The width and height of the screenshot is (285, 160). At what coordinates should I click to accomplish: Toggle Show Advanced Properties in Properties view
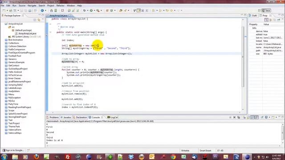point(270,20)
